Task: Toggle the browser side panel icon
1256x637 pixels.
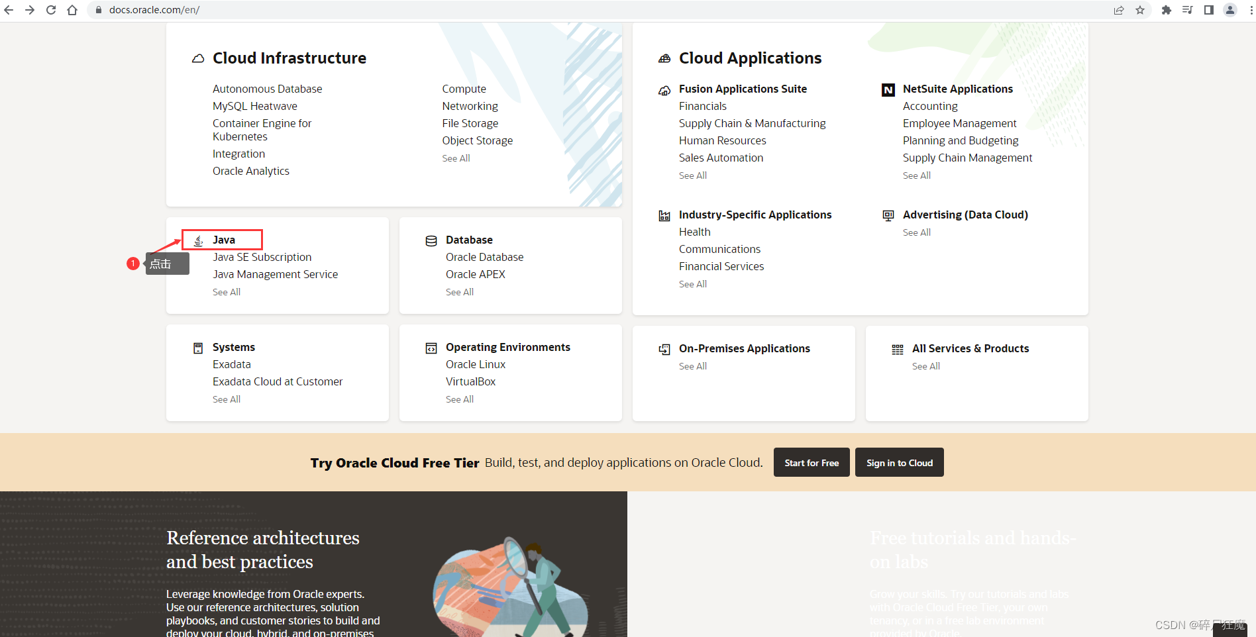Action: [x=1209, y=10]
